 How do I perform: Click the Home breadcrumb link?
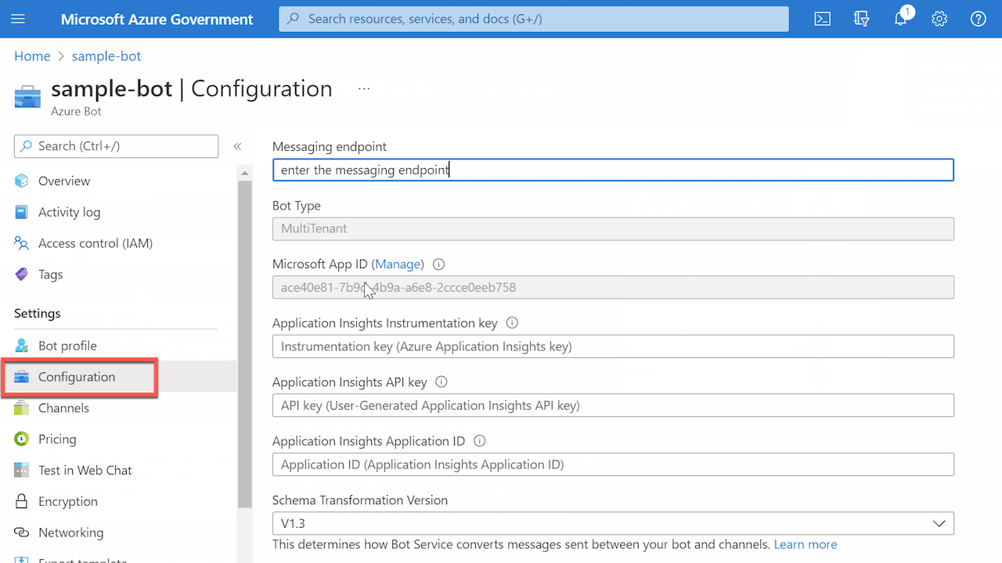(x=32, y=56)
